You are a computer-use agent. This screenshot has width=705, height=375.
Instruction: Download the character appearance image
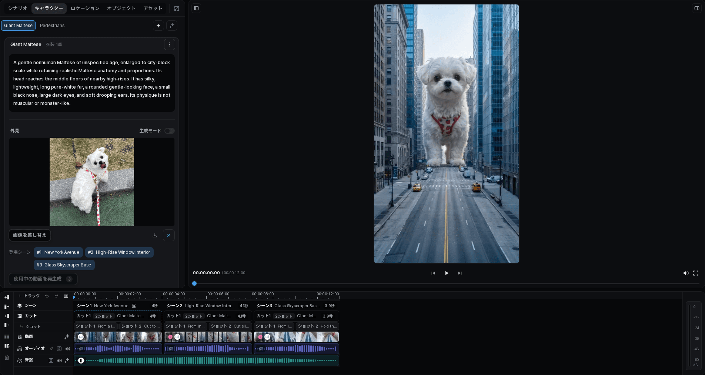(x=155, y=235)
